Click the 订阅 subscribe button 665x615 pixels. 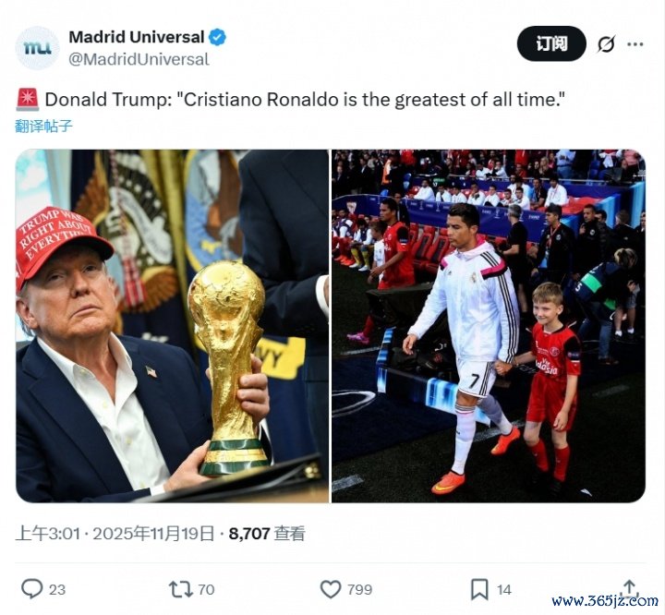click(551, 43)
